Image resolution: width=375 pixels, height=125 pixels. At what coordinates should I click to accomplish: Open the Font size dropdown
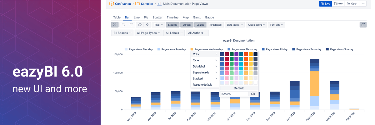tap(277, 25)
